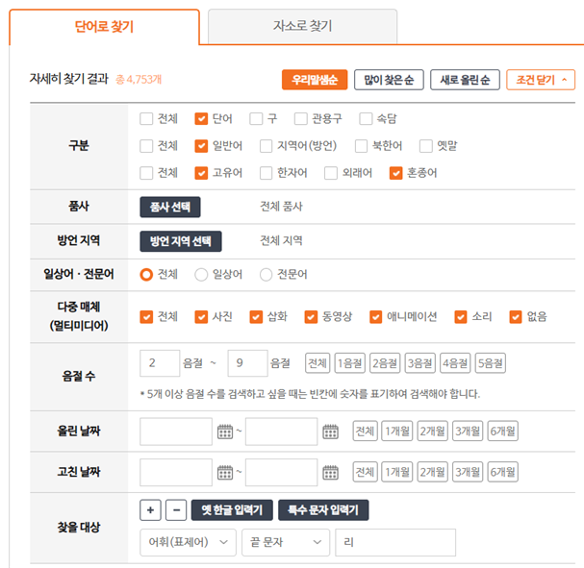Choose the 1음절 button

click(350, 363)
